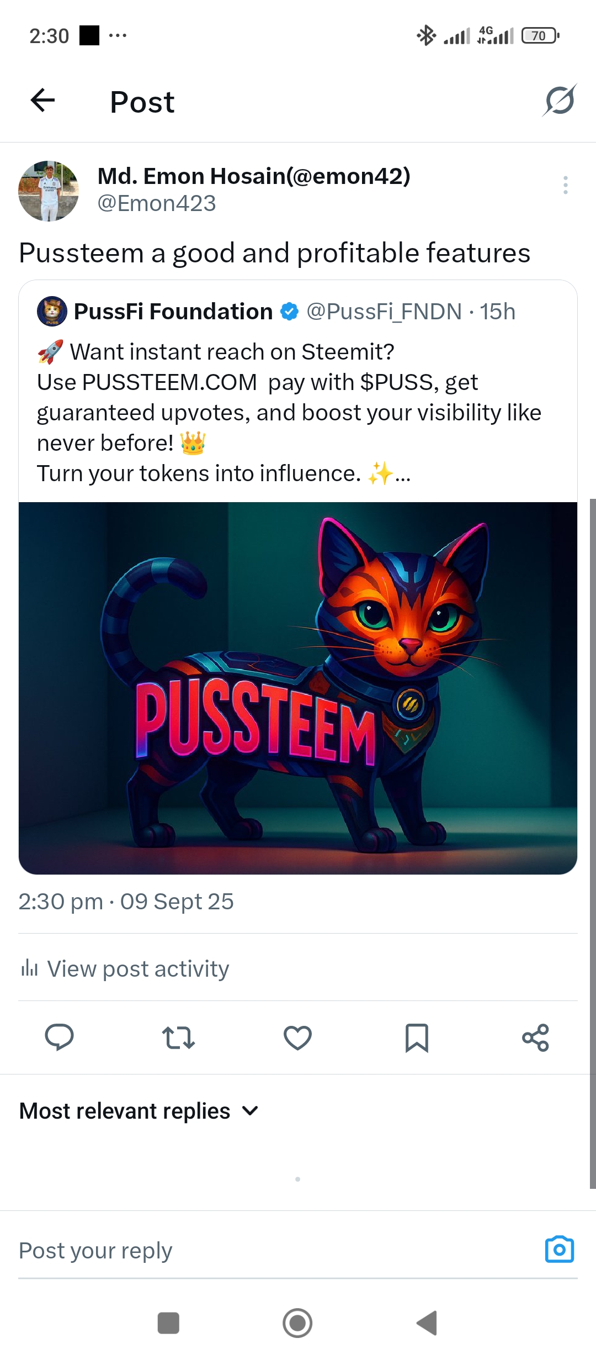Like the post with heart icon
The height and width of the screenshot is (1359, 596).
[x=297, y=1037]
